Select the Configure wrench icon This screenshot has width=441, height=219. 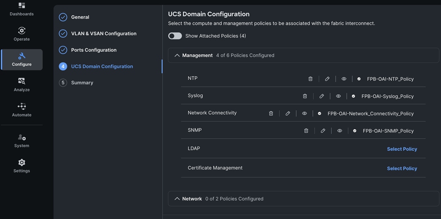tap(22, 56)
